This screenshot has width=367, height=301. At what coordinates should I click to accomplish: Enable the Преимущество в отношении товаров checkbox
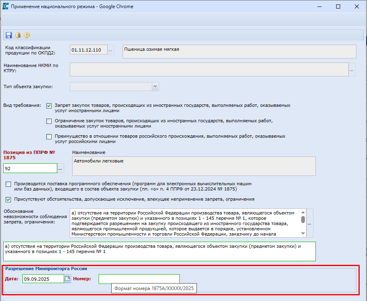pos(49,136)
